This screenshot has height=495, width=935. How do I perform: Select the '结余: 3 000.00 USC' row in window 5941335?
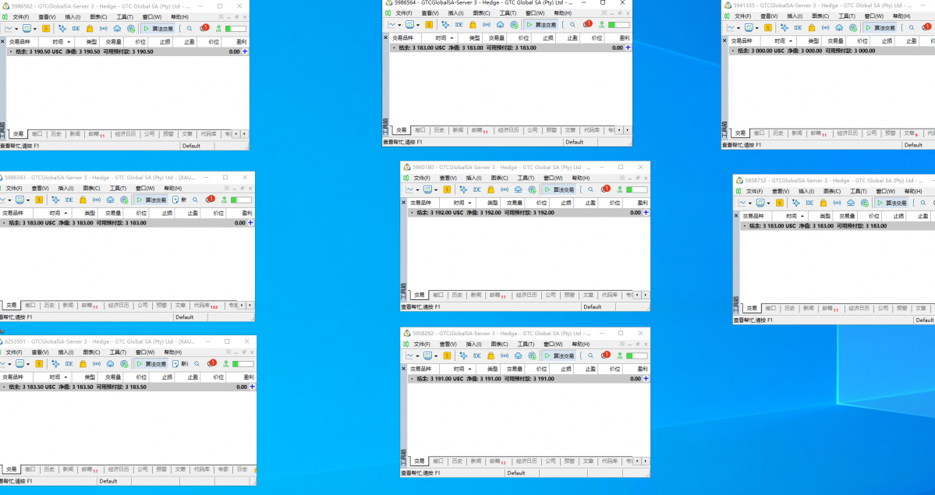pyautogui.click(x=831, y=51)
